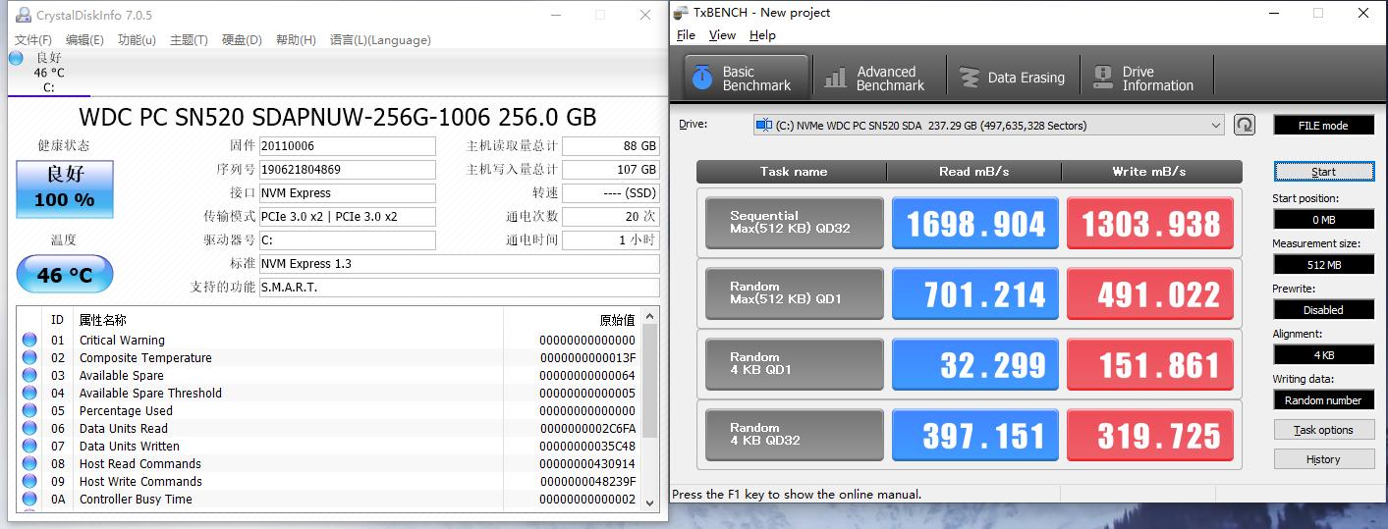Open the Alignment 4 KB selector
The height and width of the screenshot is (529, 1388).
1322,355
